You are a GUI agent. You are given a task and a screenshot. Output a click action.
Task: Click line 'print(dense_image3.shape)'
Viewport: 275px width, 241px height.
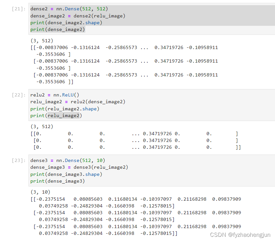tap(66, 174)
